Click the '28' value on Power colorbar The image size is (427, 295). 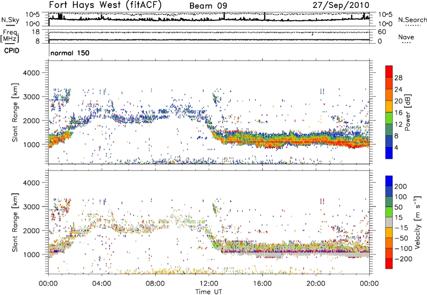(398, 78)
